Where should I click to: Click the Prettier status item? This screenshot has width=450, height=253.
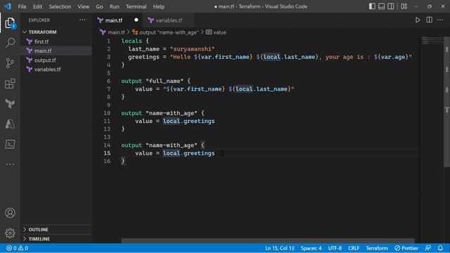coord(406,248)
